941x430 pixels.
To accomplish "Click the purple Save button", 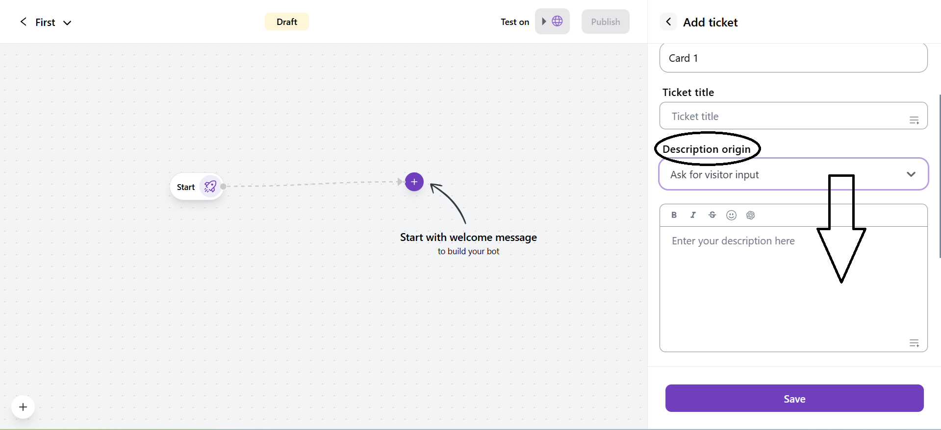I will (794, 398).
